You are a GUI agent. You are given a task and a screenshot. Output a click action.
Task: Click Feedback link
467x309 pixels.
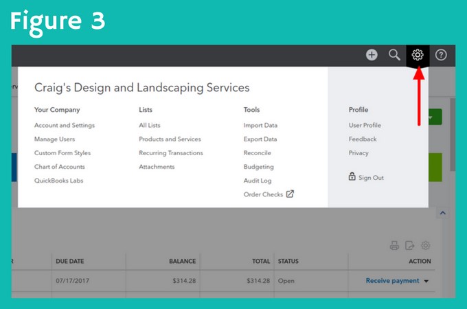363,139
